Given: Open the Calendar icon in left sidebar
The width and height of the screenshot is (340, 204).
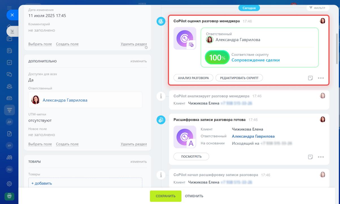Looking at the screenshot, I should pyautogui.click(x=9, y=39).
